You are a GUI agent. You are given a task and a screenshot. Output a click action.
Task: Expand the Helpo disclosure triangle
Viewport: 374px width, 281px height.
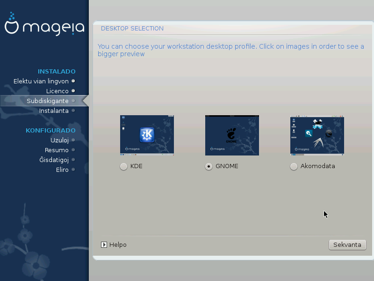point(104,244)
